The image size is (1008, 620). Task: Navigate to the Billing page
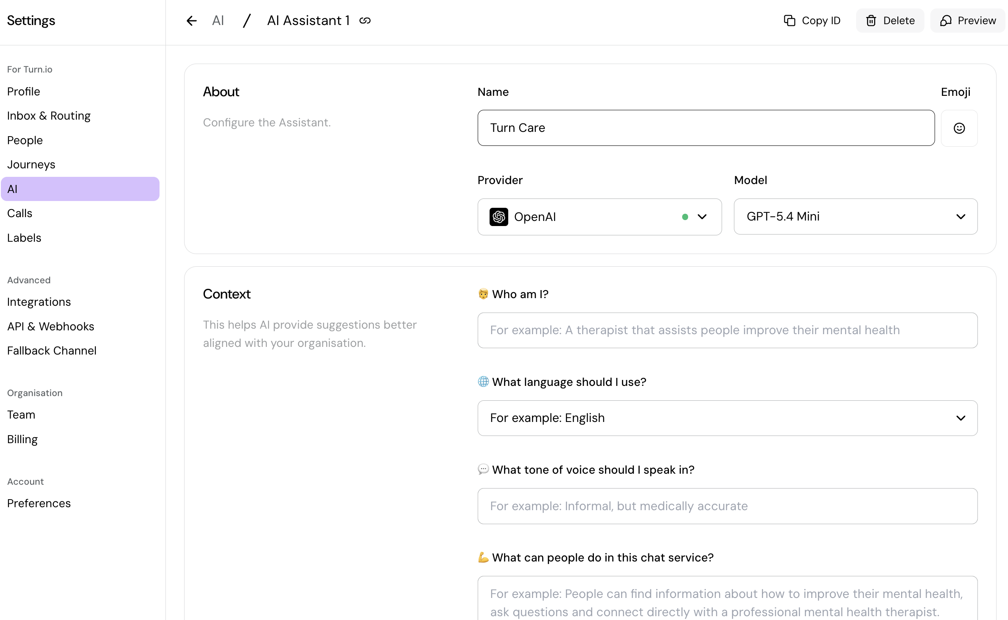(22, 439)
